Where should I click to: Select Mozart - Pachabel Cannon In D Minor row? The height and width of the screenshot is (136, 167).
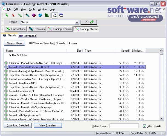(75, 111)
